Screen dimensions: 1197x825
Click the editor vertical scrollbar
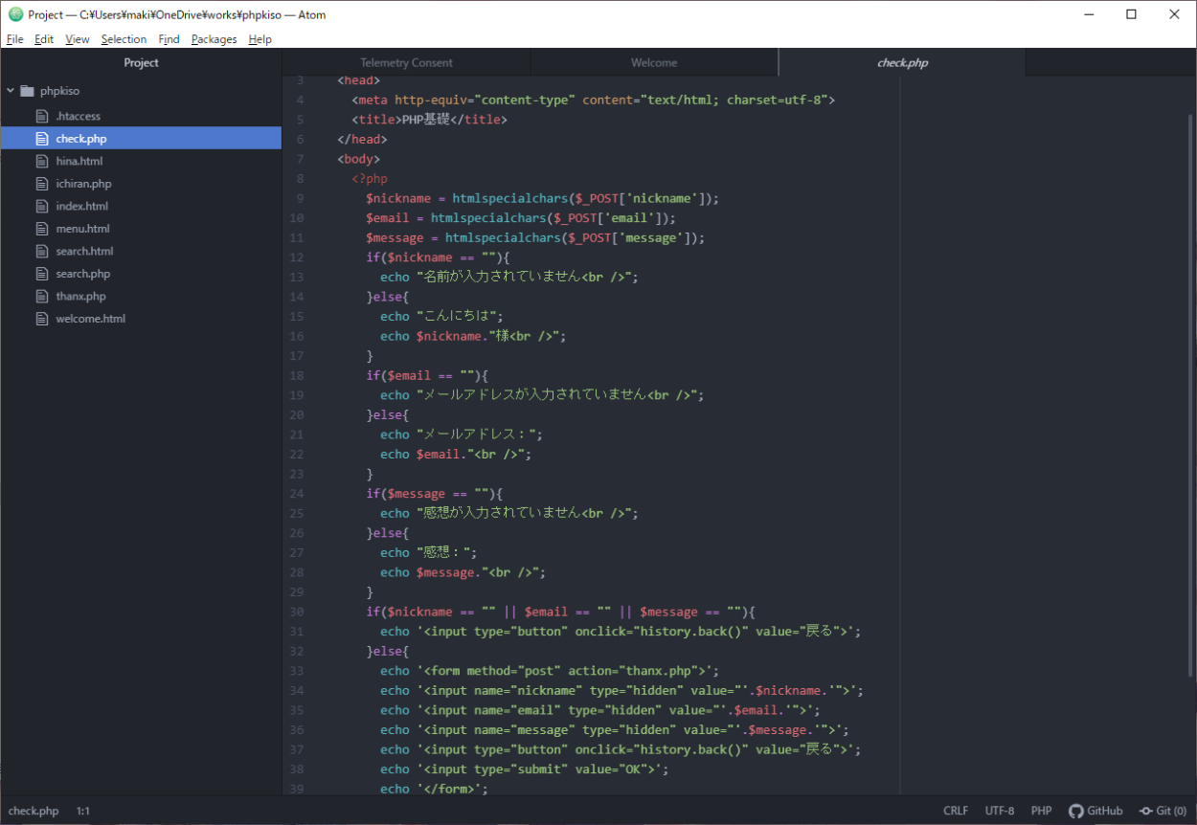point(1192,383)
